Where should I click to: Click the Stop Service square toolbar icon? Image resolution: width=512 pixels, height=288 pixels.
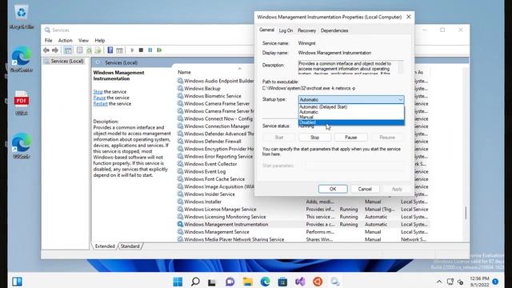(141, 50)
